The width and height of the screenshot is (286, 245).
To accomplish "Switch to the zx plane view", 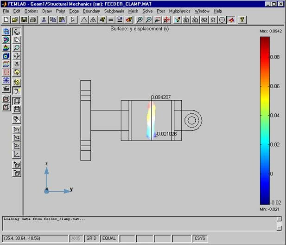I will pyautogui.click(x=17, y=146).
